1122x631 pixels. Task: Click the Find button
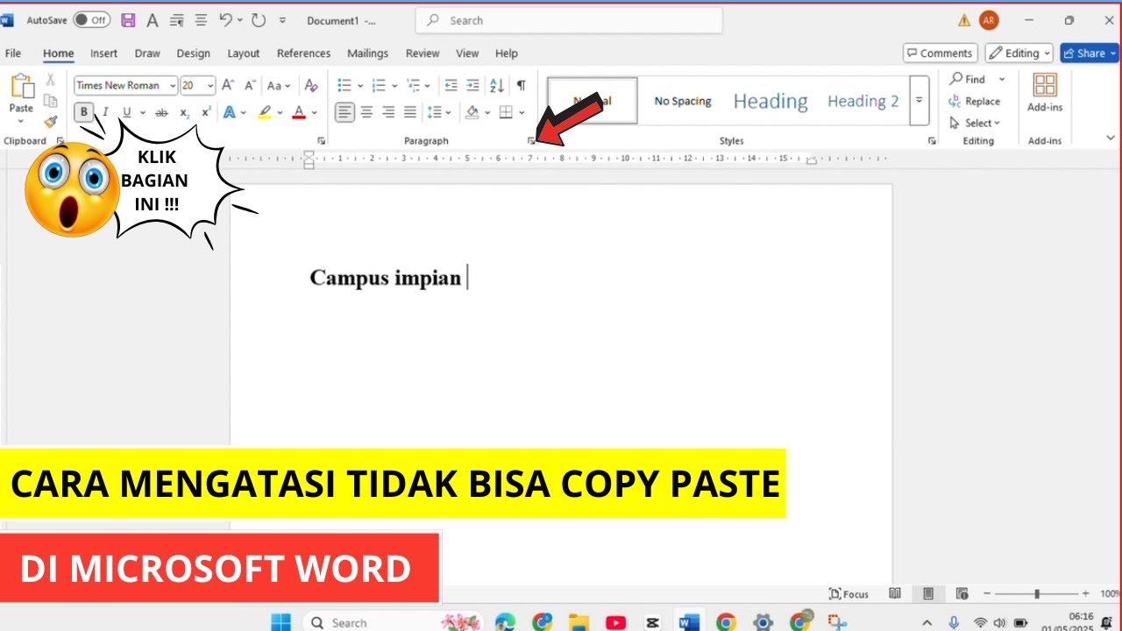[x=967, y=79]
